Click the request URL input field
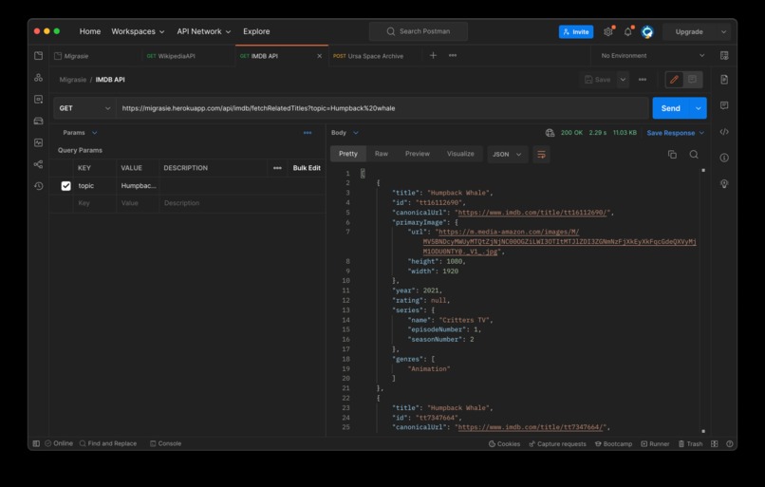765x487 pixels. point(382,108)
